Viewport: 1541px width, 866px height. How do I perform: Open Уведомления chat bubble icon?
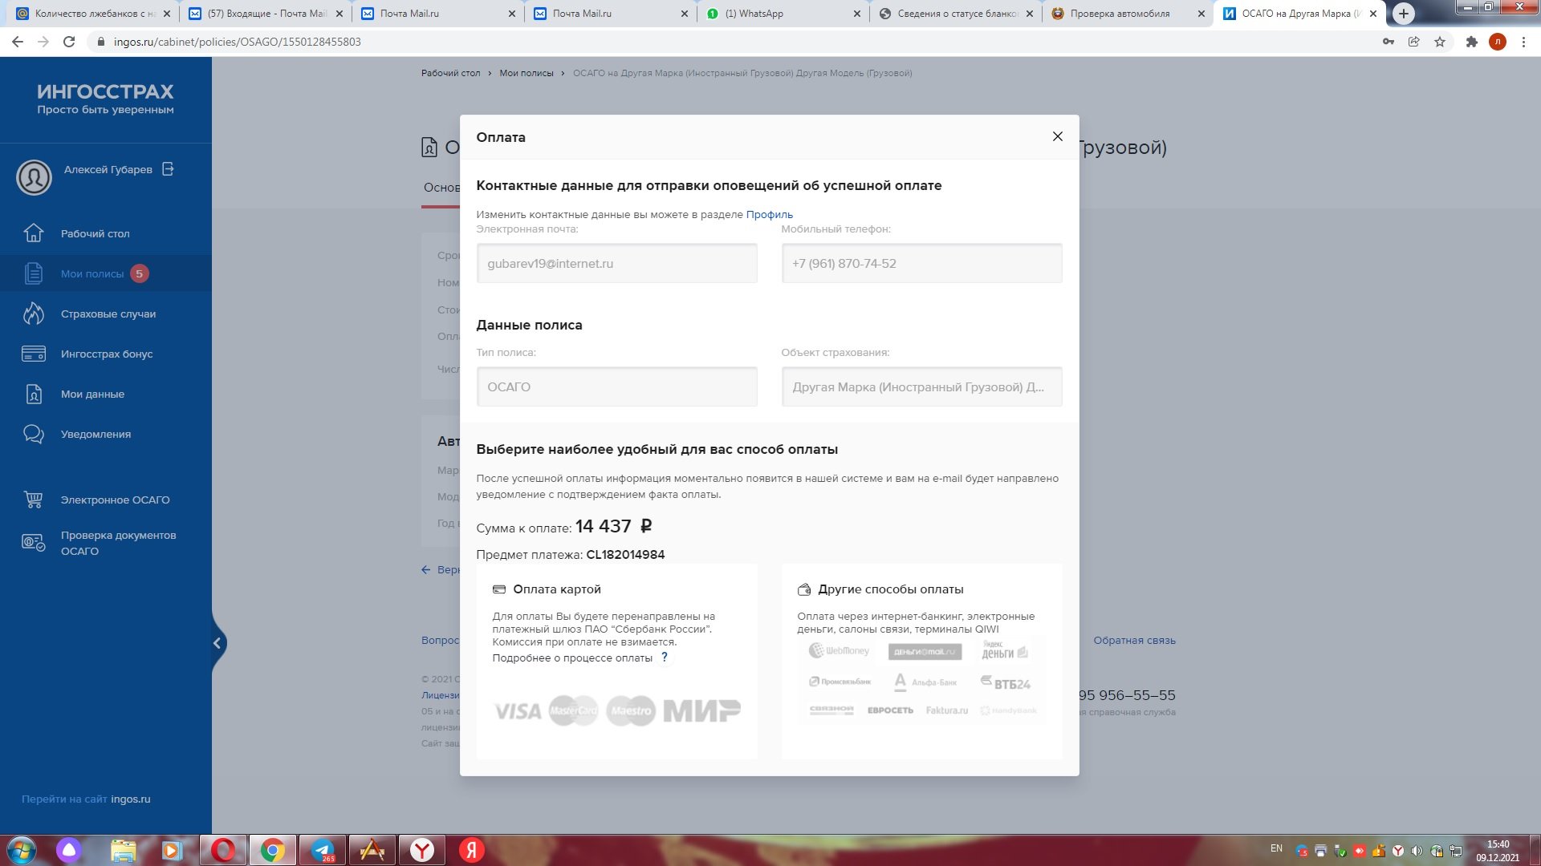[34, 434]
